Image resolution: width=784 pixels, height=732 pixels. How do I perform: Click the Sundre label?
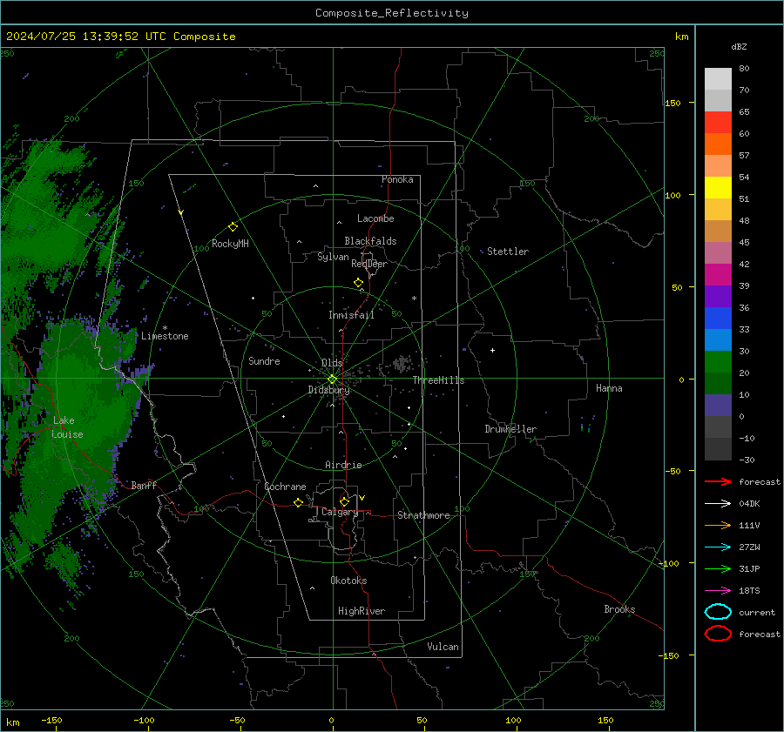tap(264, 360)
